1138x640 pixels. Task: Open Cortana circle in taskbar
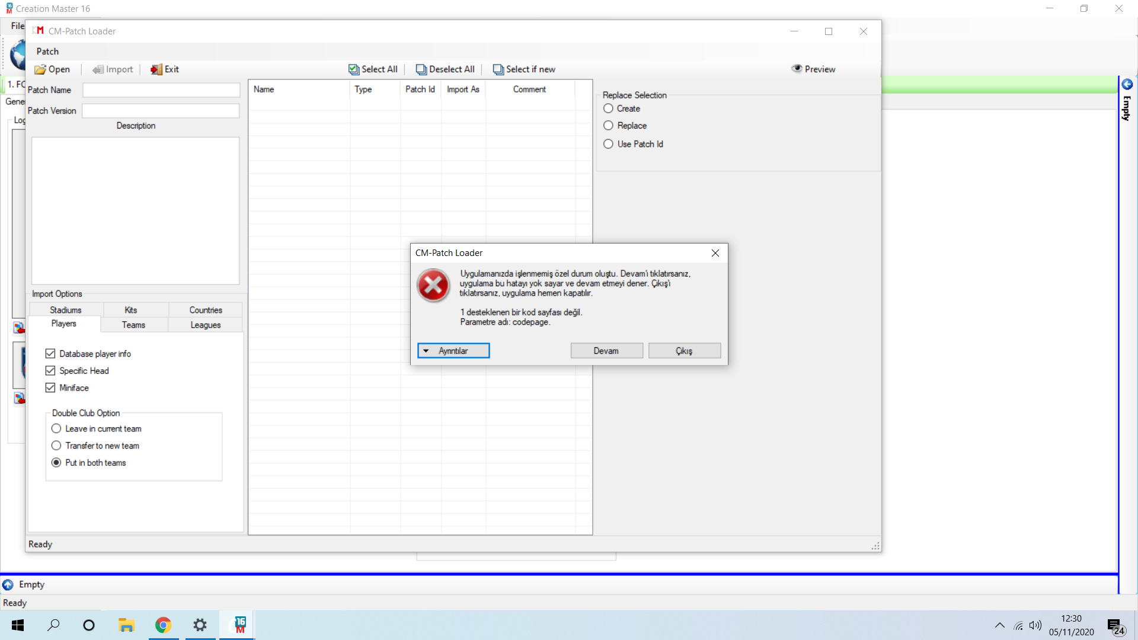[x=89, y=625]
